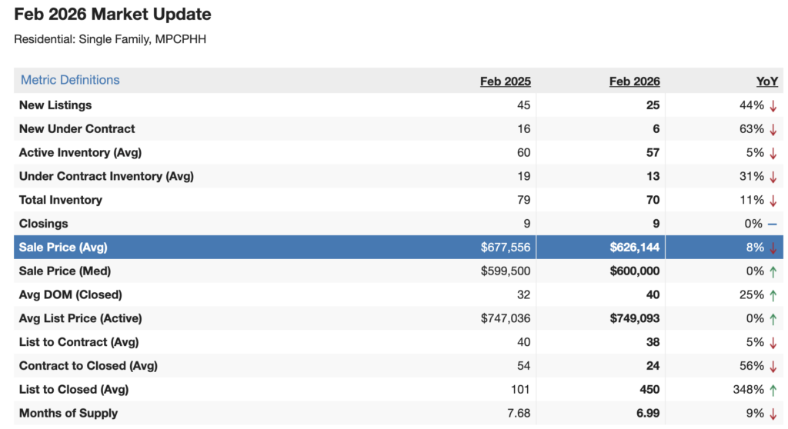
Task: Click the red down arrow for Contract to Closed
Action: [x=773, y=366]
